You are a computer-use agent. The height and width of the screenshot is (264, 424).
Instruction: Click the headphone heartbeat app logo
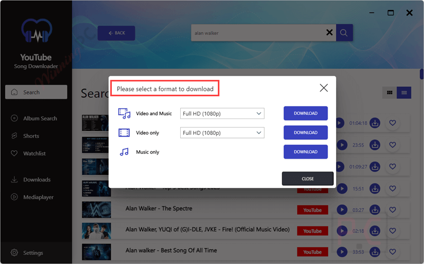coord(37,31)
